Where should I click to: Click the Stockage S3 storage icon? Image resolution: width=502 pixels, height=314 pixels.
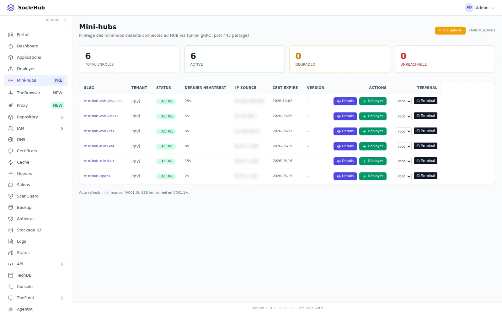click(x=11, y=230)
